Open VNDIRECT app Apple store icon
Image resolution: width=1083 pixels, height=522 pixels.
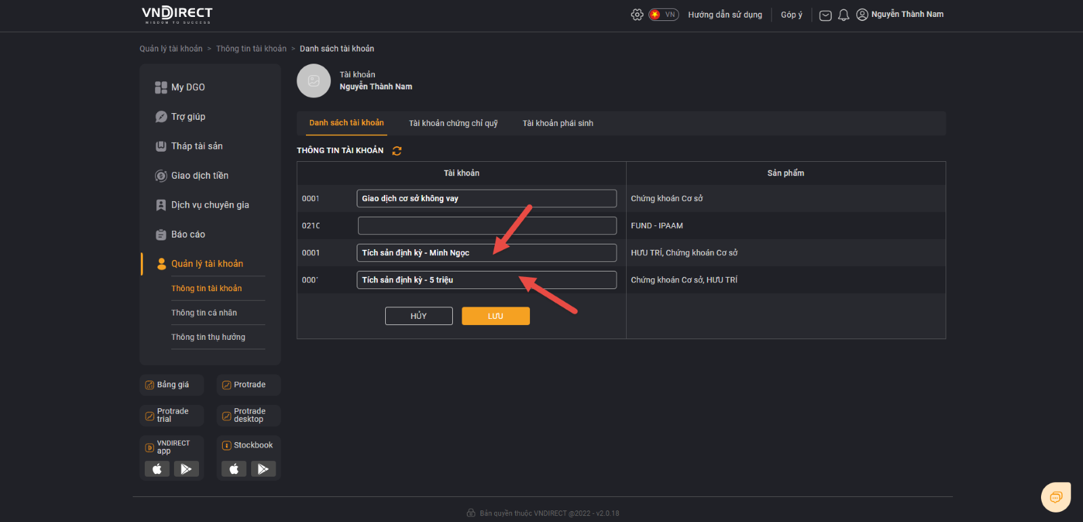point(157,469)
